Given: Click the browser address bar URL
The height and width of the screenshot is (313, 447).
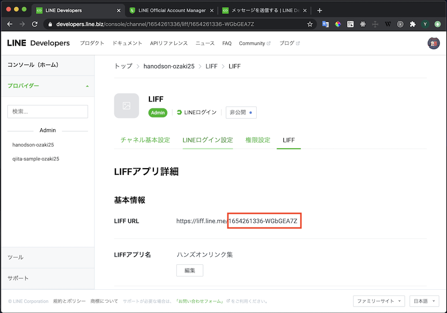Looking at the screenshot, I should (x=155, y=24).
